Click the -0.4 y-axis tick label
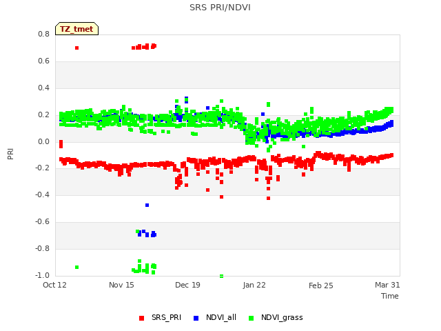Image resolution: width=441 pixels, height=331 pixels. point(43,194)
